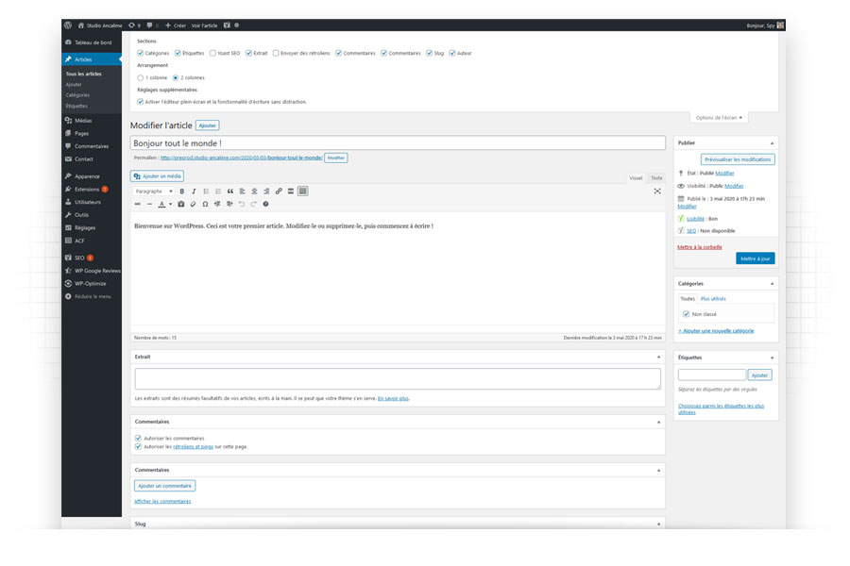Insert or edit a link

[x=279, y=191]
